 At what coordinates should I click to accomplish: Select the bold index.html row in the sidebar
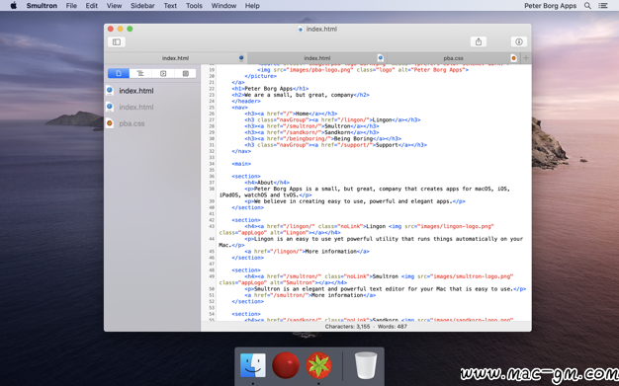[152, 91]
